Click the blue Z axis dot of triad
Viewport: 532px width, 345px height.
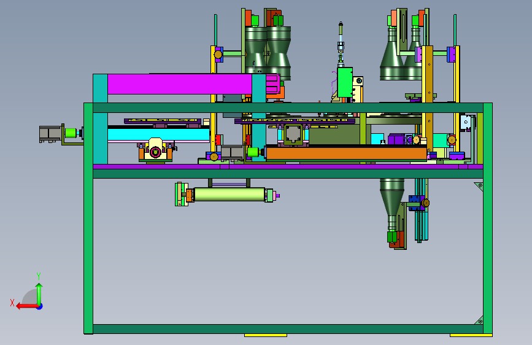click(x=40, y=306)
